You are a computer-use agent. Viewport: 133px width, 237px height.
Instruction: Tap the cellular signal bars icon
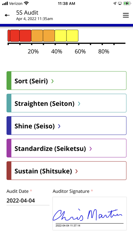(5, 3)
